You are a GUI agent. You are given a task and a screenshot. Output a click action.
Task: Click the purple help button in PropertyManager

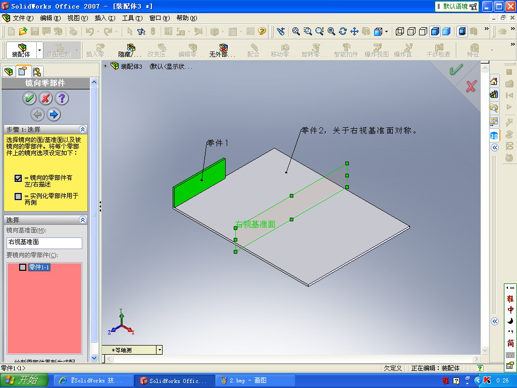pos(62,99)
